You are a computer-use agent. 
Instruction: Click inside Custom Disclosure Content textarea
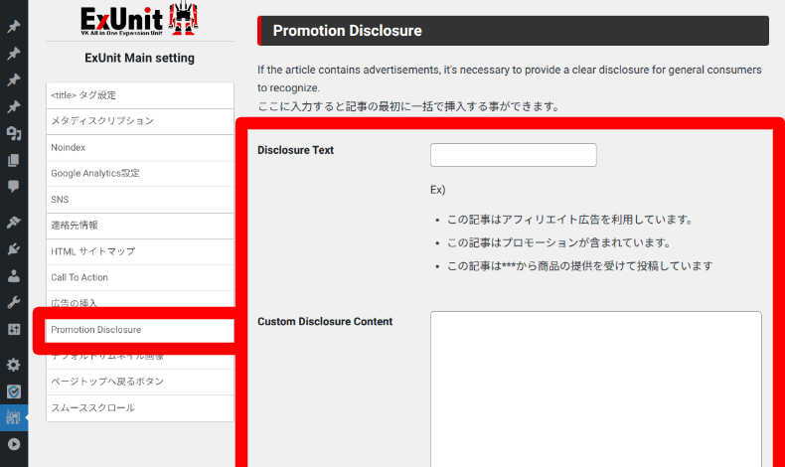(x=595, y=388)
